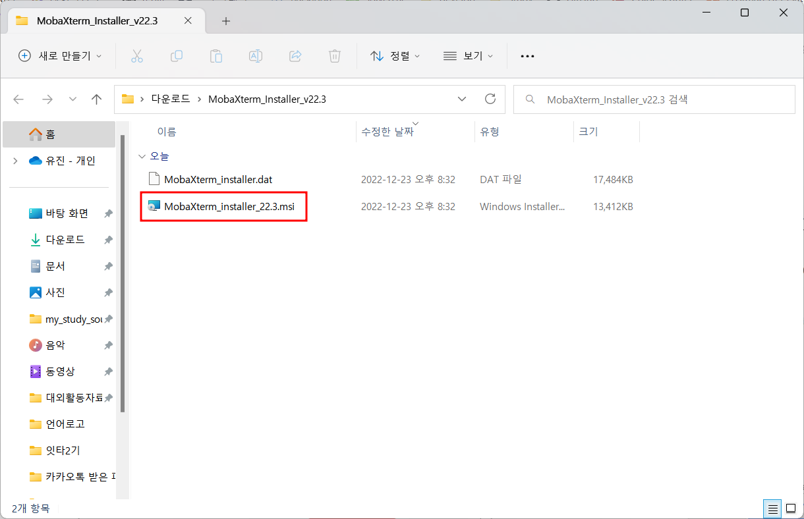Click 다운로드 in the breadcrumb path
The image size is (804, 519).
click(171, 99)
